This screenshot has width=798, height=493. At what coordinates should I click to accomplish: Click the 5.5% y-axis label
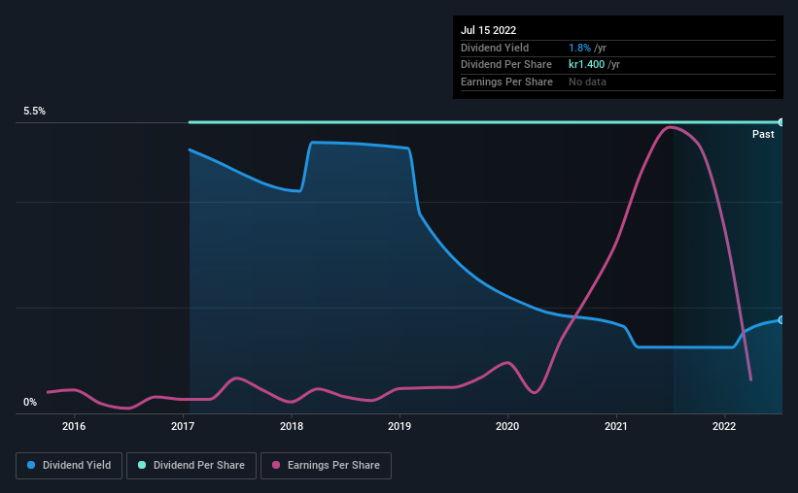pos(35,112)
